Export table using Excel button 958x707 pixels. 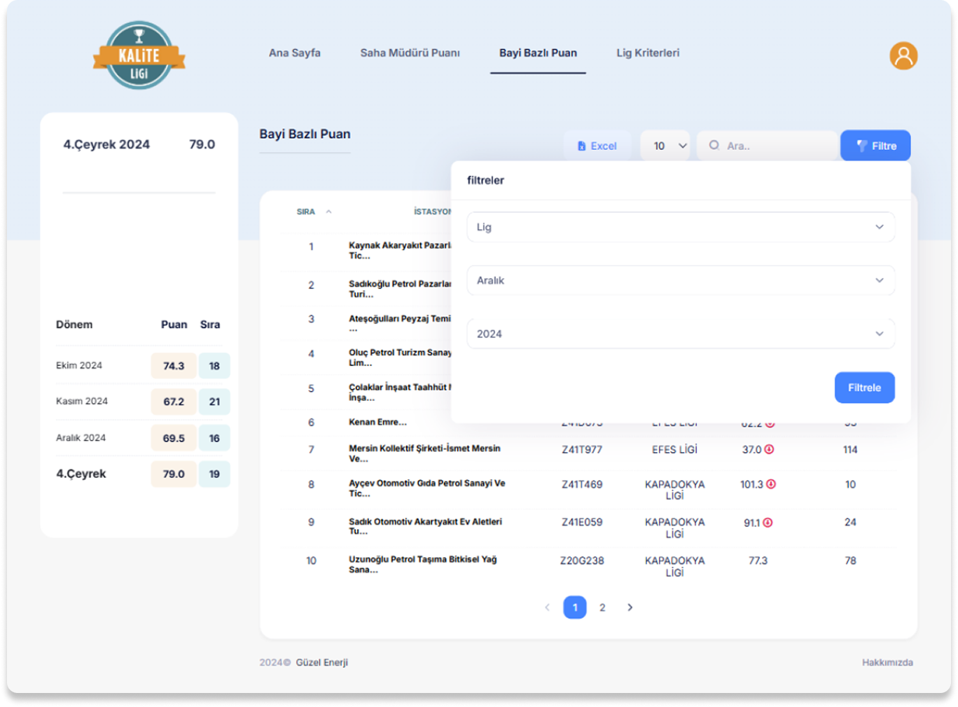coord(597,146)
